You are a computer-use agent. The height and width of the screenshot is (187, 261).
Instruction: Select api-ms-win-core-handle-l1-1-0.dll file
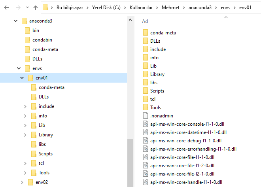point(186,182)
